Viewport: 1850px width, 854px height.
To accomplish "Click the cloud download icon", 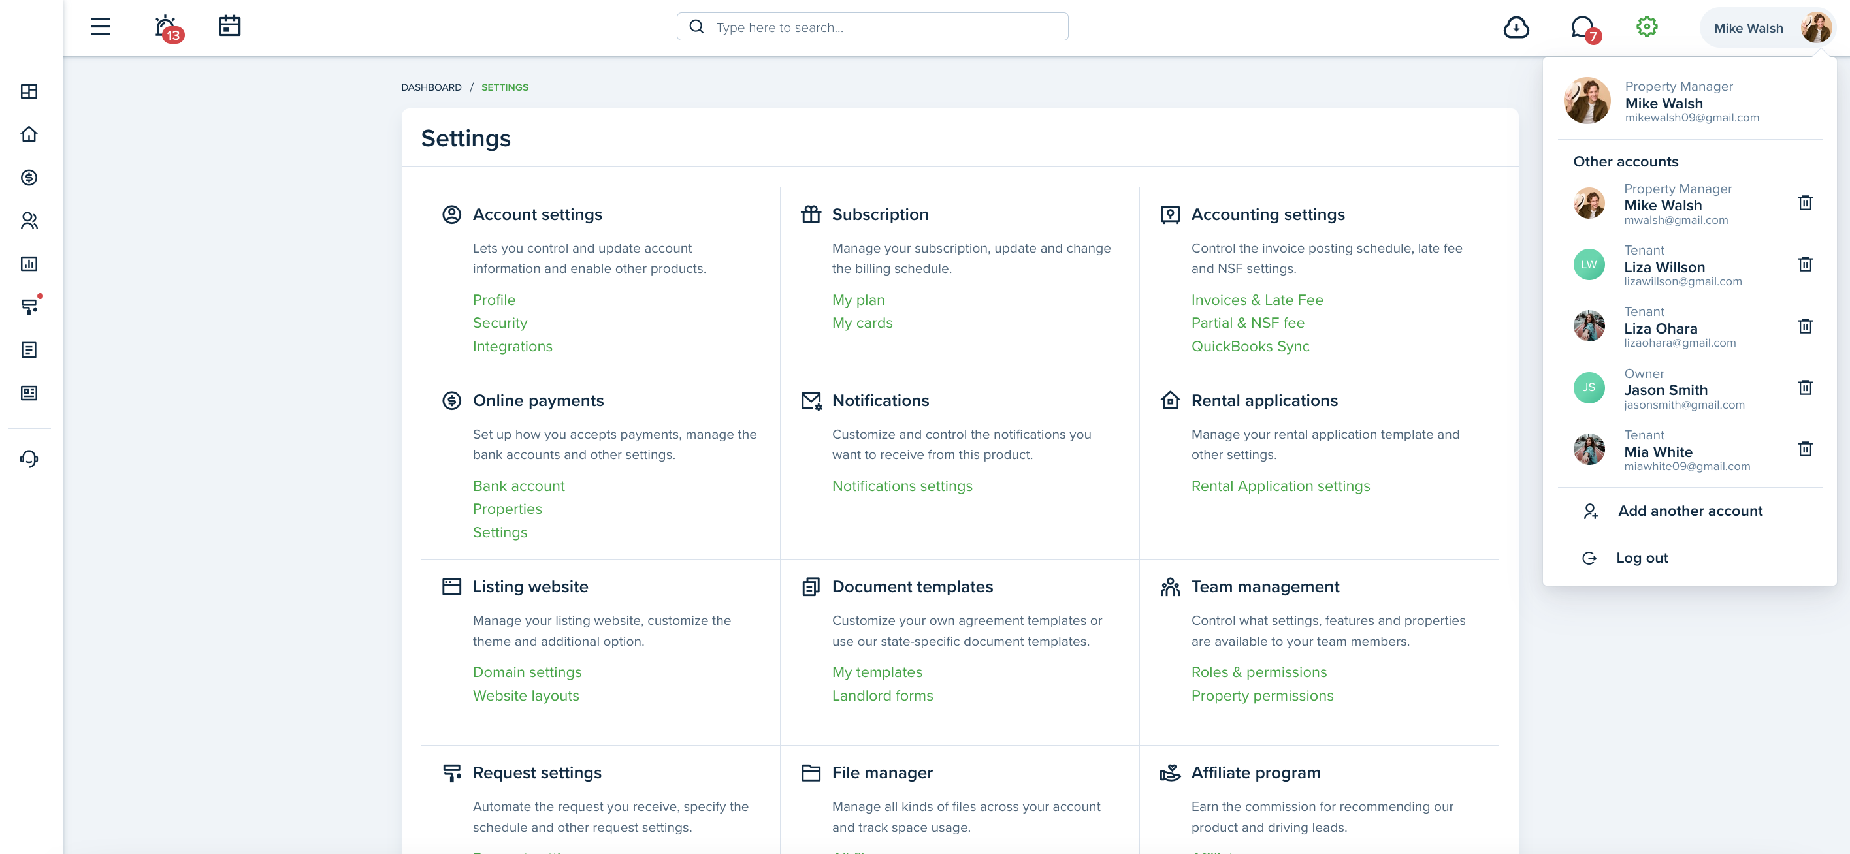I will 1516,26.
